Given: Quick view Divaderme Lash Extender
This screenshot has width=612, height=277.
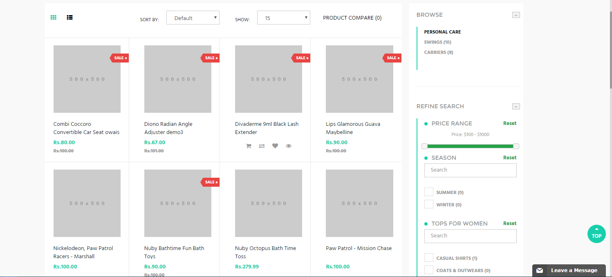Looking at the screenshot, I should point(289,146).
